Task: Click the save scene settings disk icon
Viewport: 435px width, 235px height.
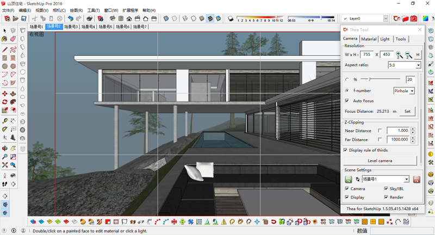Action: [x=349, y=179]
